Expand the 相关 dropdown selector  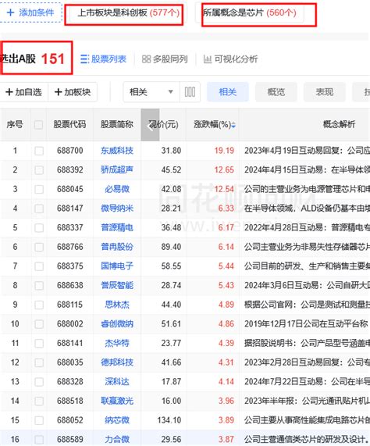[151, 92]
